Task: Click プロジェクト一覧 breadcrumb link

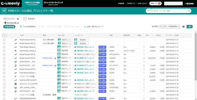Action: tap(11, 19)
